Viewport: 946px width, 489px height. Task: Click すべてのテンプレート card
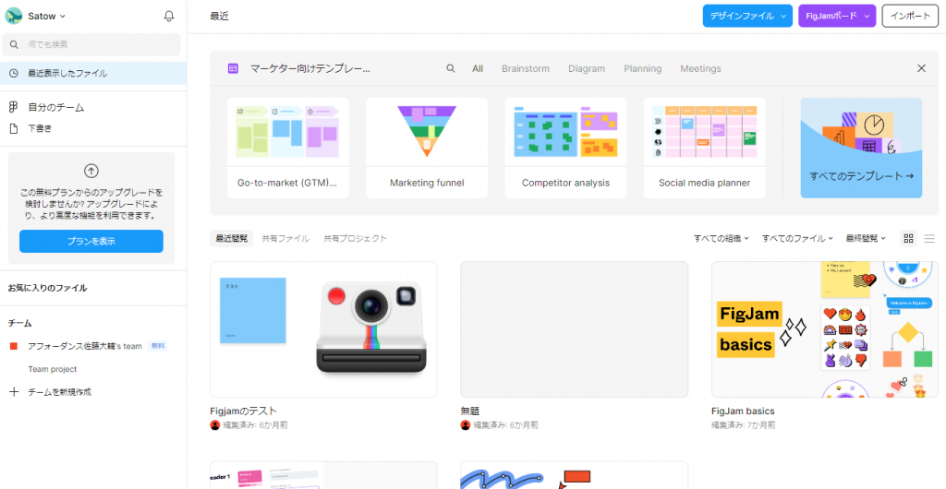tap(861, 149)
